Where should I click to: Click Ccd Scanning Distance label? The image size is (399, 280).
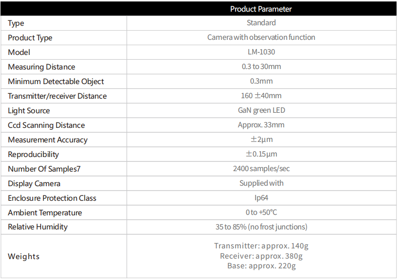pos(46,125)
